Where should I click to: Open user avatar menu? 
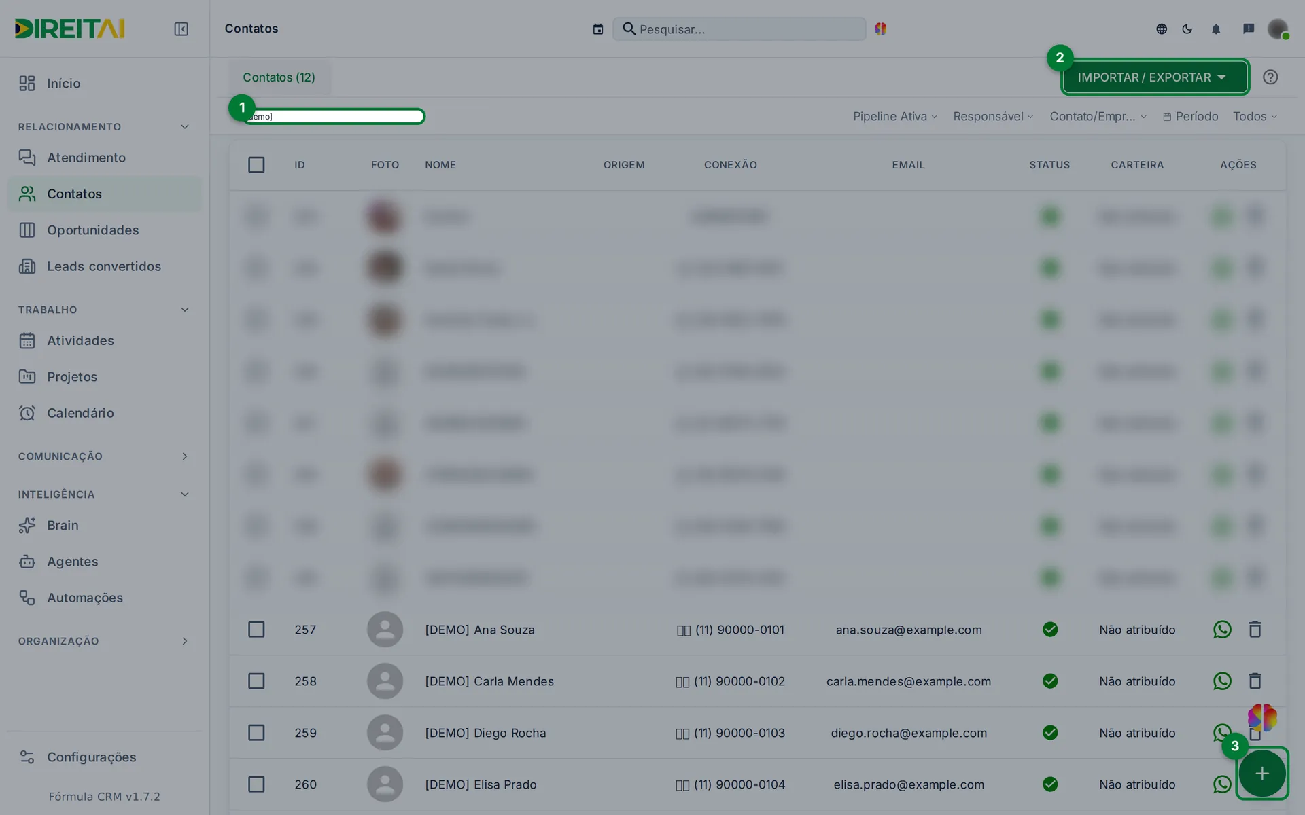[x=1278, y=29]
